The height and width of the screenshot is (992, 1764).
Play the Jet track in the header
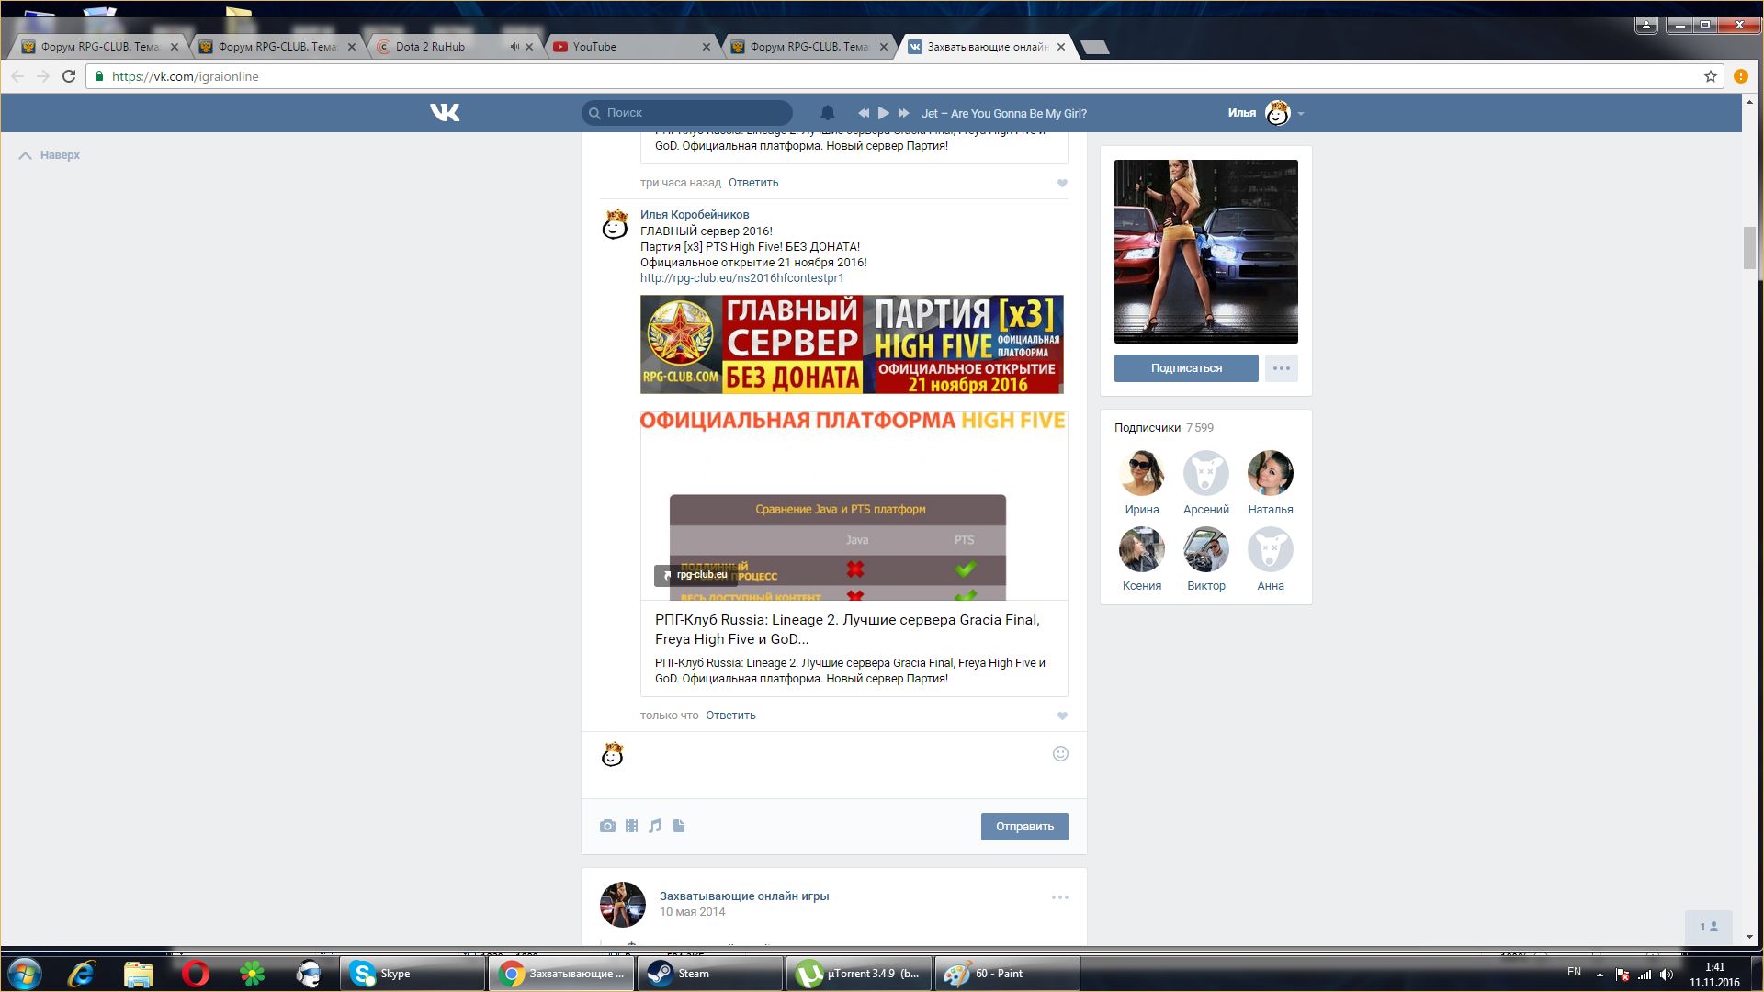(883, 113)
